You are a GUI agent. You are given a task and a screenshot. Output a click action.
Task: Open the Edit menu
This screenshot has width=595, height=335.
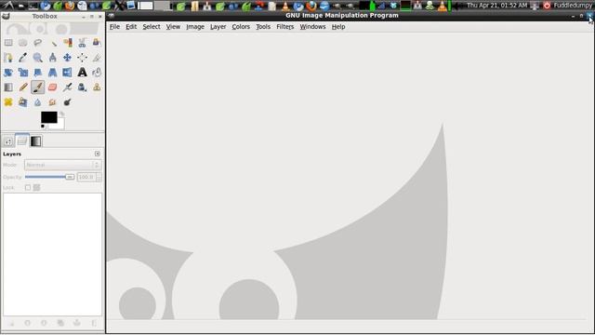[x=131, y=27]
